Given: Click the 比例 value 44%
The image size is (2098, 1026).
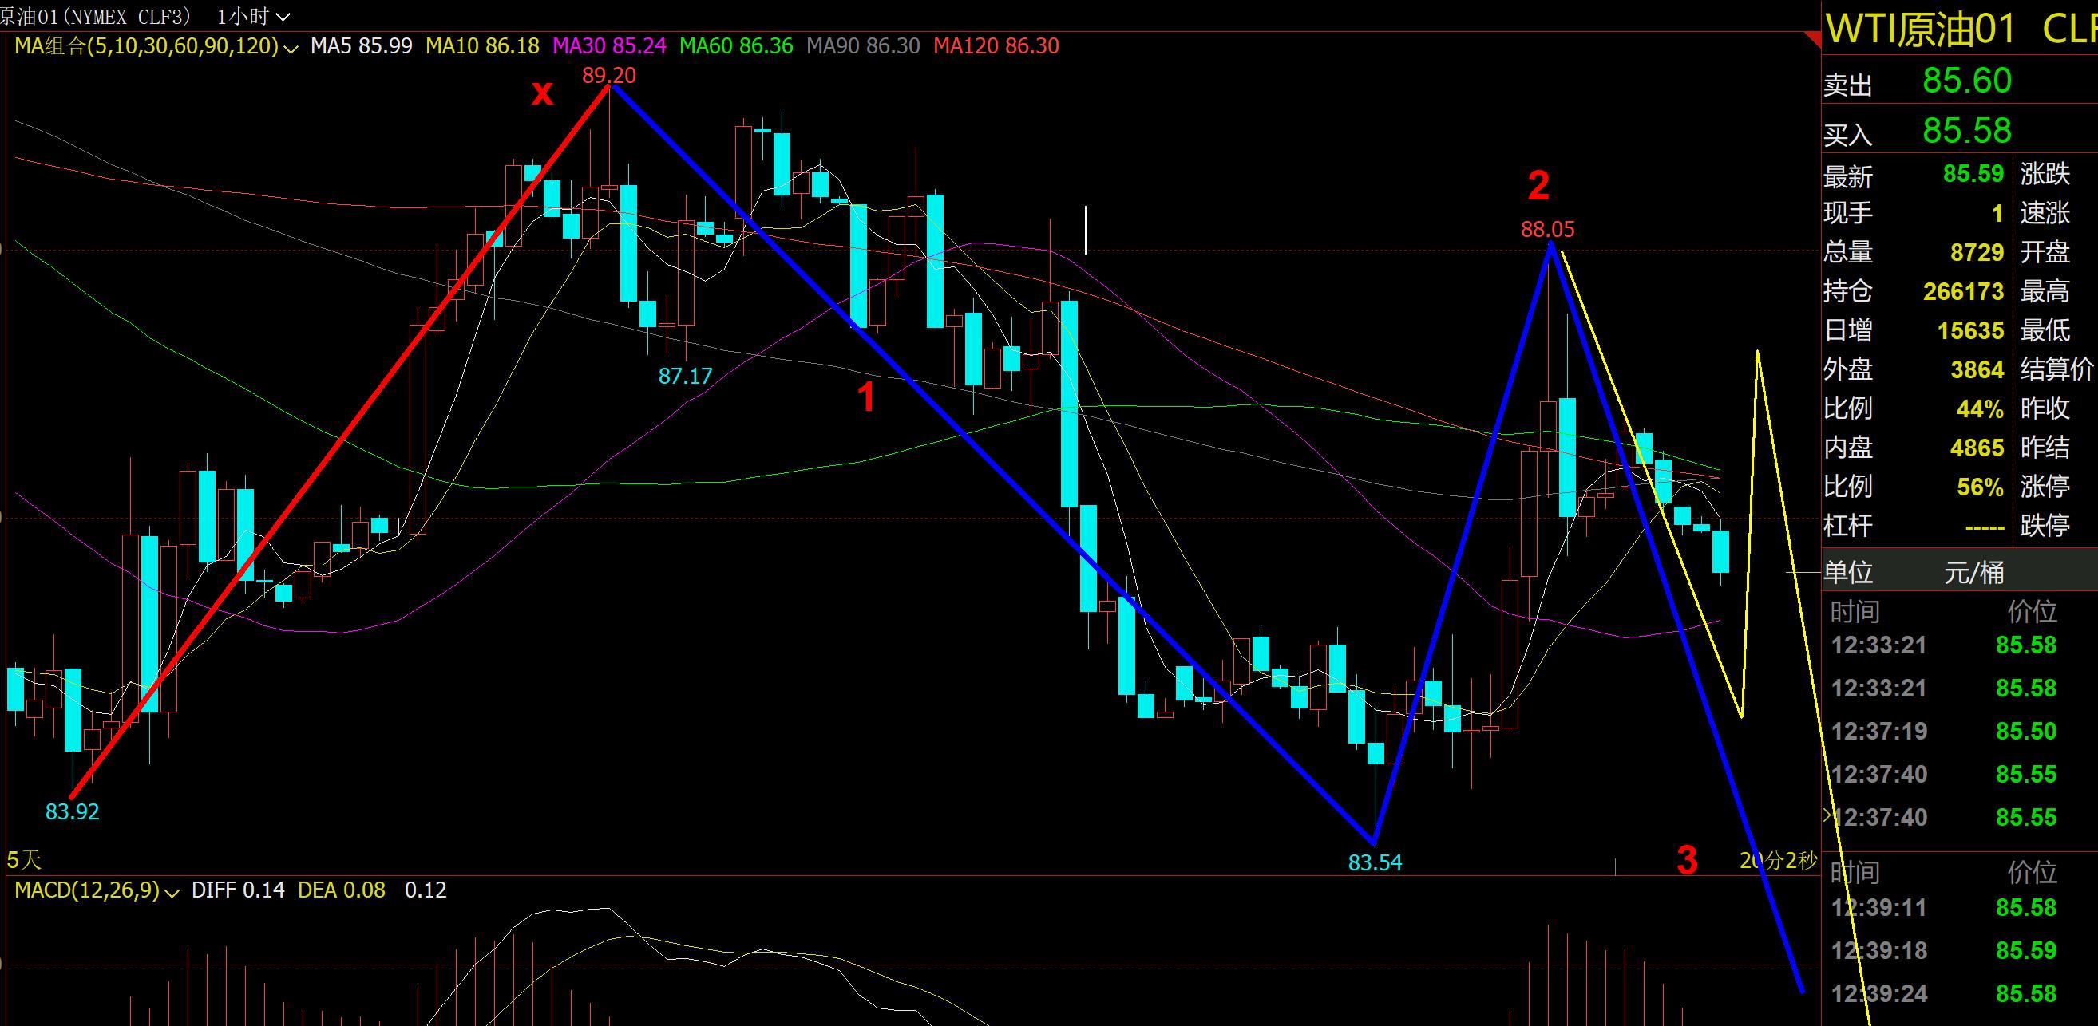Looking at the screenshot, I should 1980,409.
